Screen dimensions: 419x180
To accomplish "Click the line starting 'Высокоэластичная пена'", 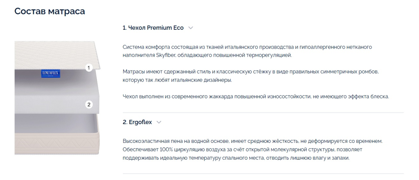I will point(252,141).
